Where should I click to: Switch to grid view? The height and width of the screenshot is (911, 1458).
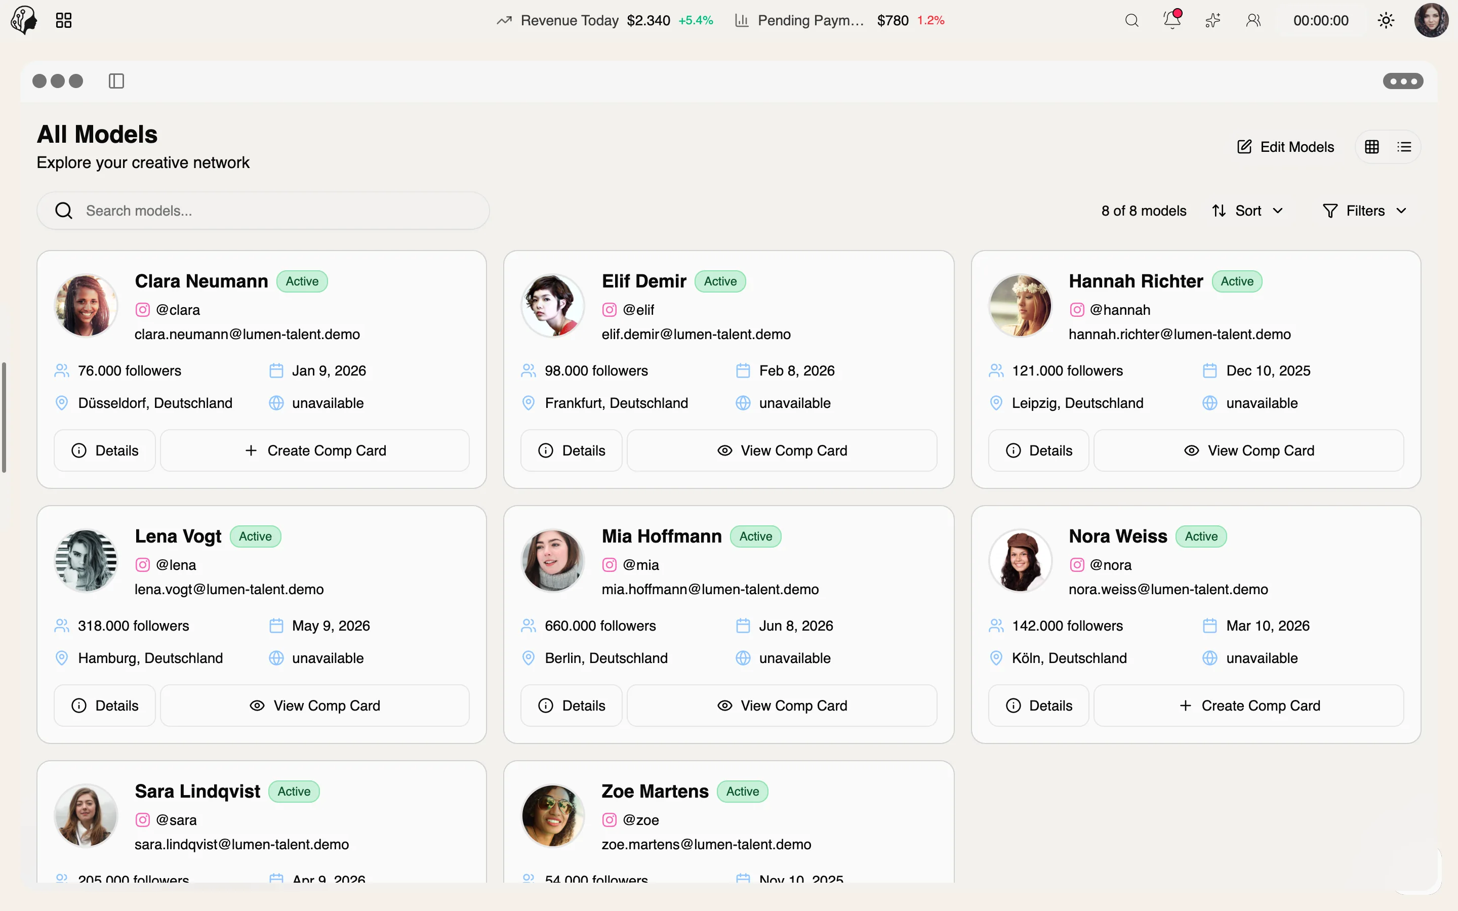tap(1372, 146)
